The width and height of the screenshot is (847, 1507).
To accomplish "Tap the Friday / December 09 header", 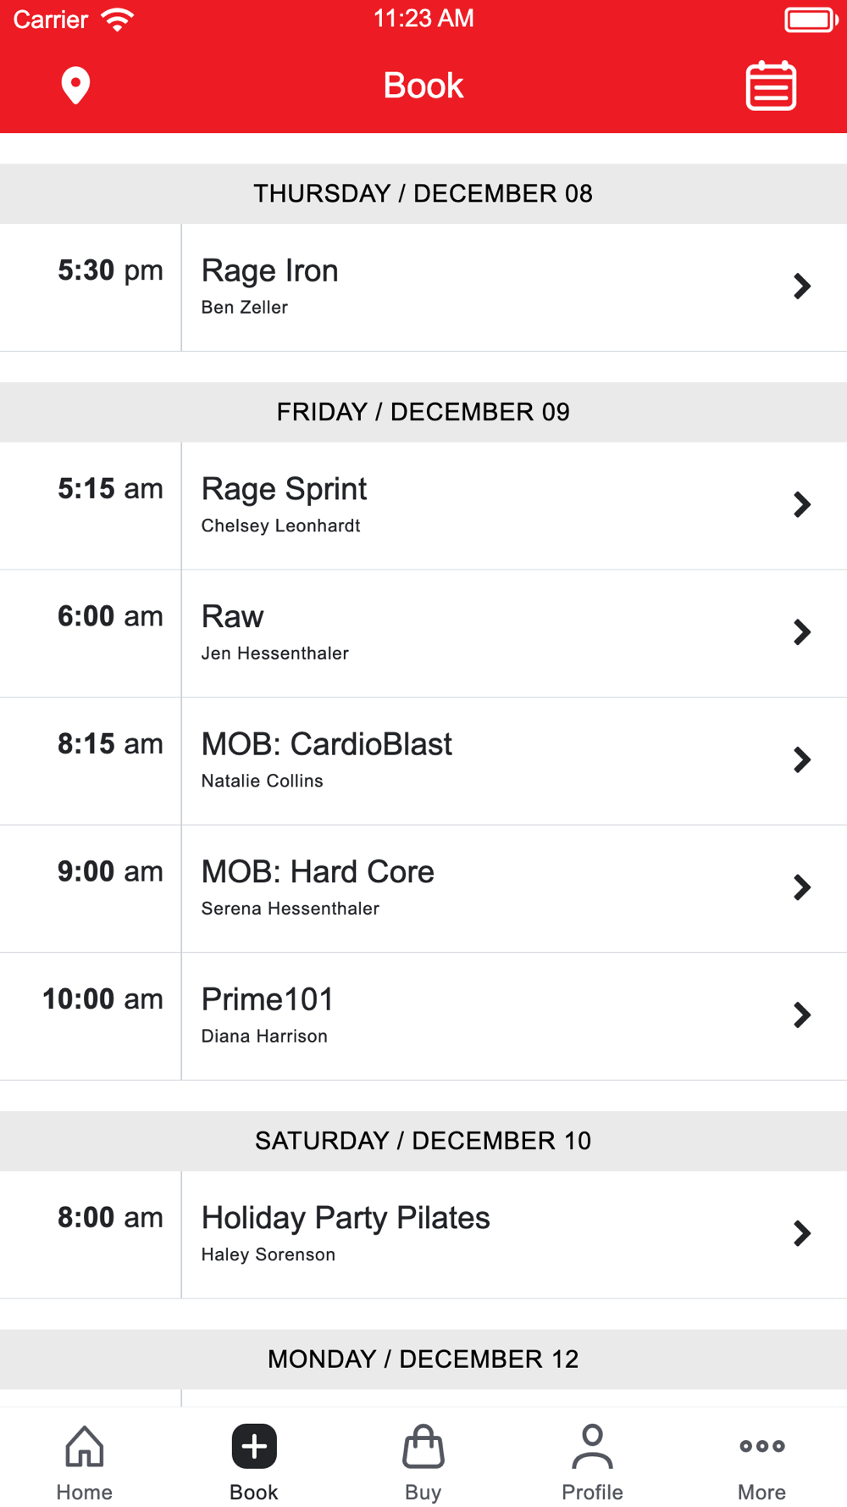I will pyautogui.click(x=423, y=412).
